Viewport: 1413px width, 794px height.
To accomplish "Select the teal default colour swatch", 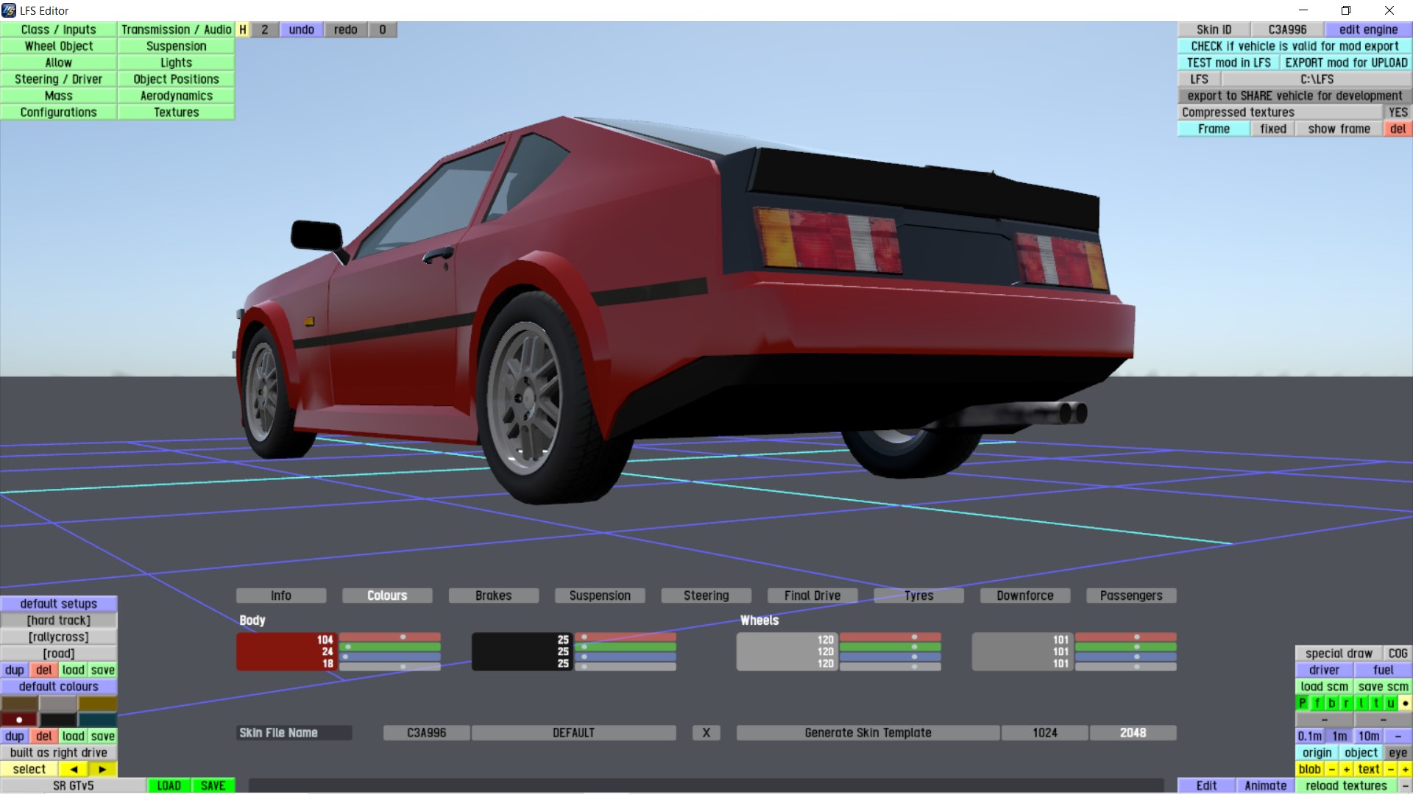I will (97, 719).
